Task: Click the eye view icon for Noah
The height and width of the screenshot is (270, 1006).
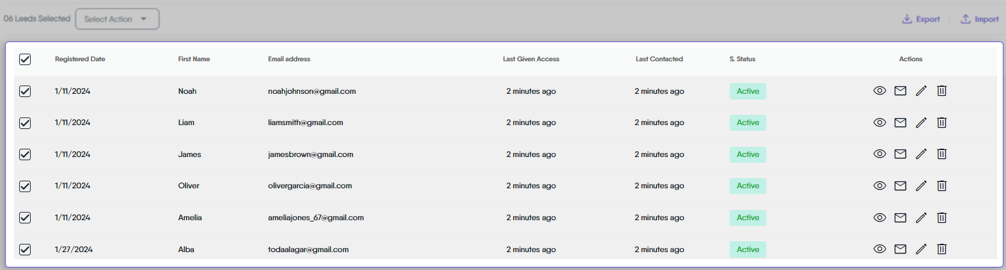Action: (879, 91)
